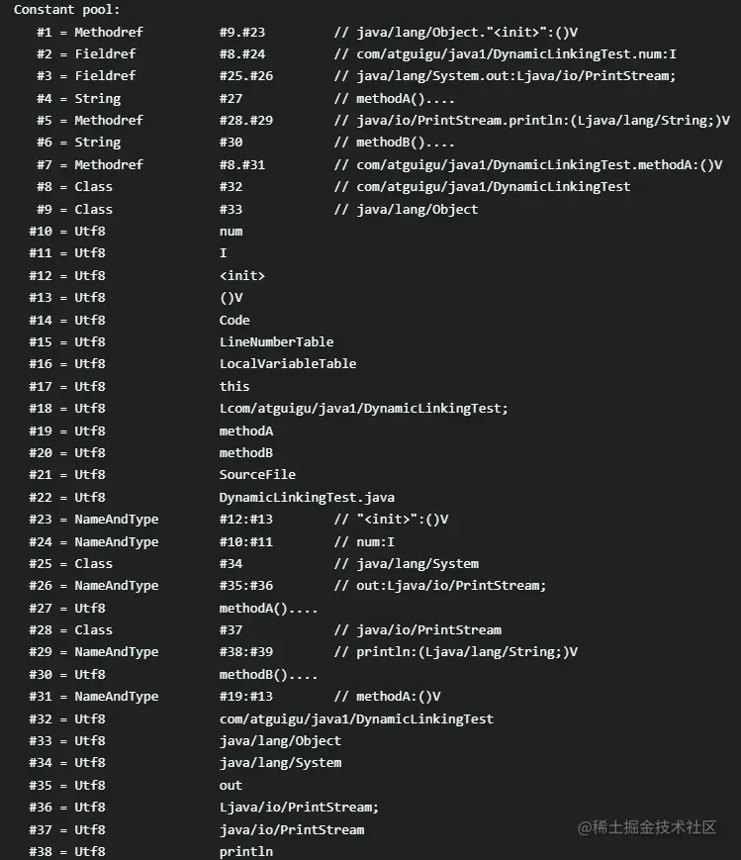741x860 pixels.
Task: Click the DynamicLinkingTest.java source file name
Action: (307, 497)
